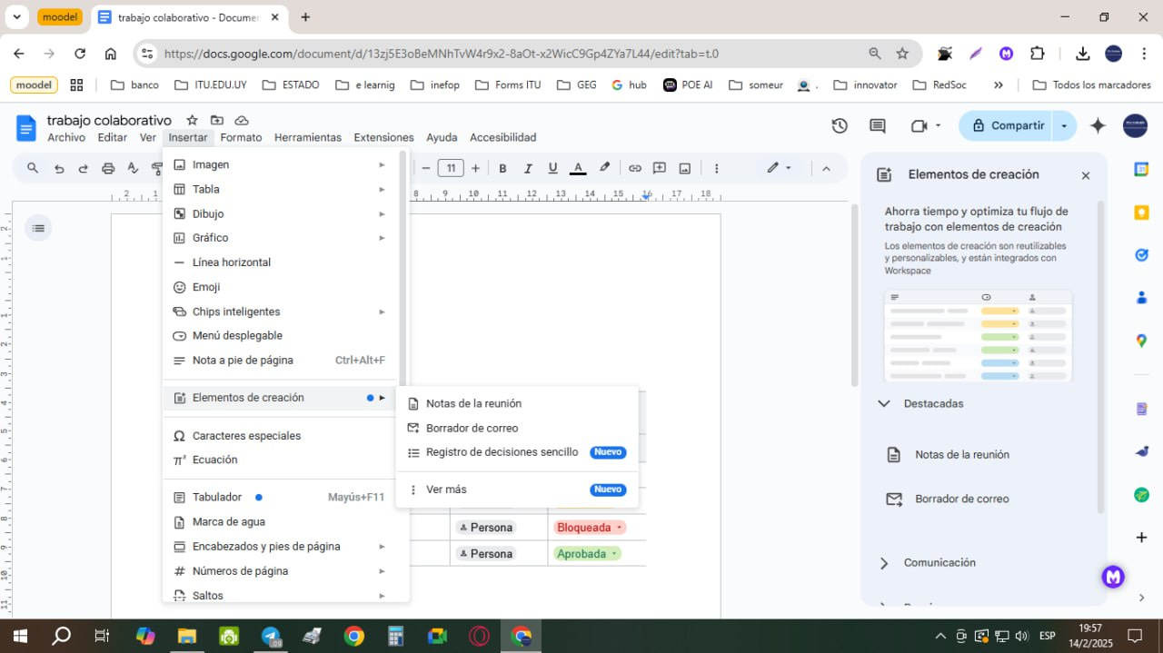The image size is (1163, 653).
Task: Expand Chips inteligentes submenu
Action: tap(280, 312)
